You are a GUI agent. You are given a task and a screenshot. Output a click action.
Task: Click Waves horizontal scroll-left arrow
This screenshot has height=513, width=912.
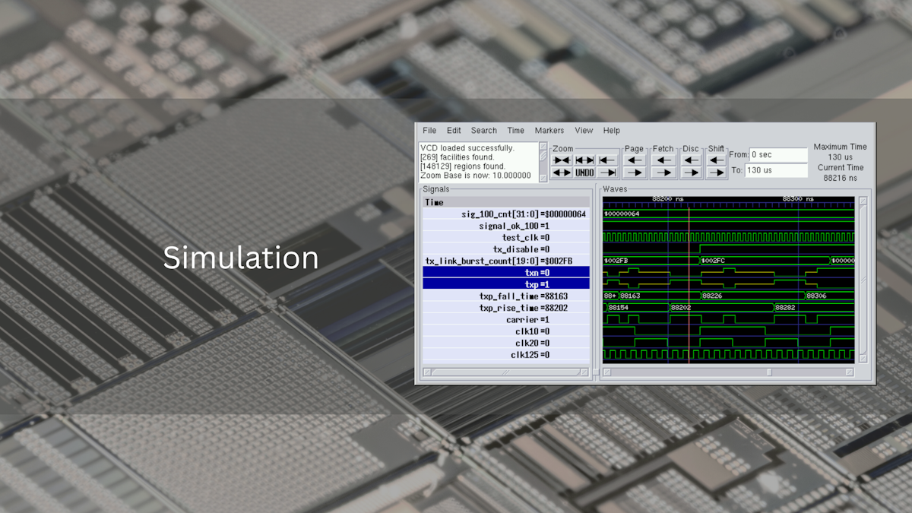(606, 372)
